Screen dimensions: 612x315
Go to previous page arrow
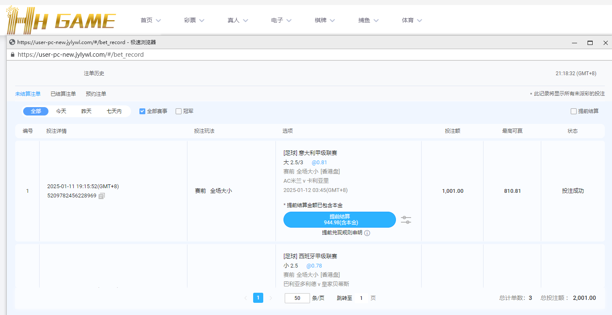pos(246,298)
